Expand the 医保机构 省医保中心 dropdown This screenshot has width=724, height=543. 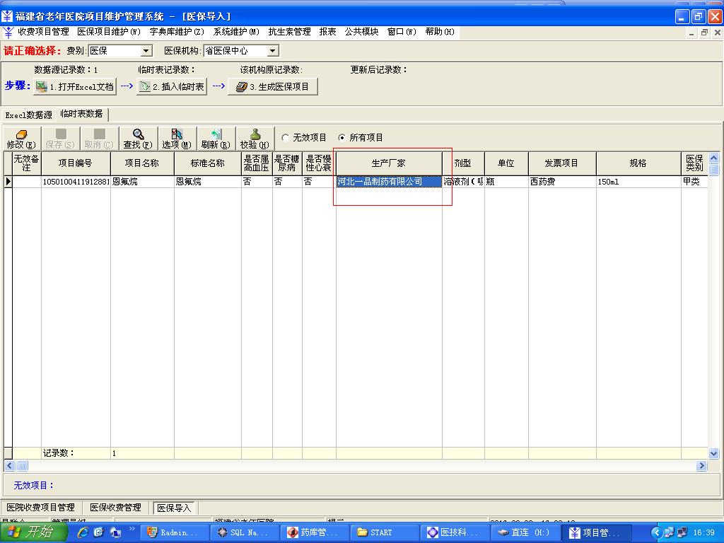[273, 51]
